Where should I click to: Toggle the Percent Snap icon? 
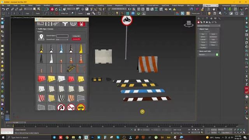[100, 9]
